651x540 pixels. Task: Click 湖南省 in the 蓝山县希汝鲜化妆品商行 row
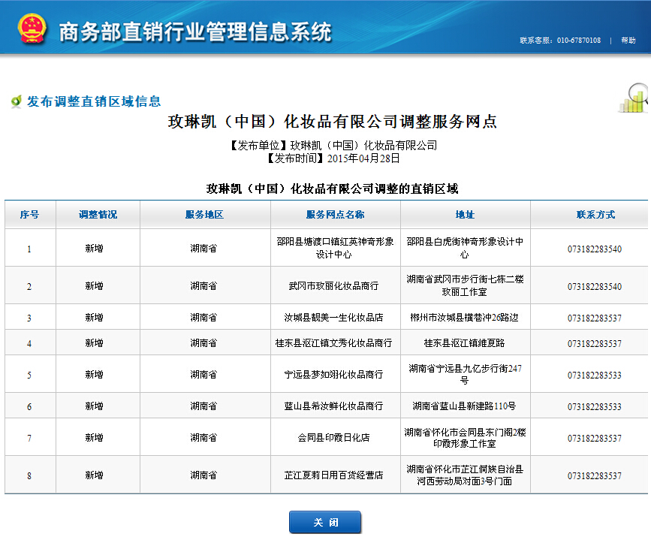coord(203,406)
